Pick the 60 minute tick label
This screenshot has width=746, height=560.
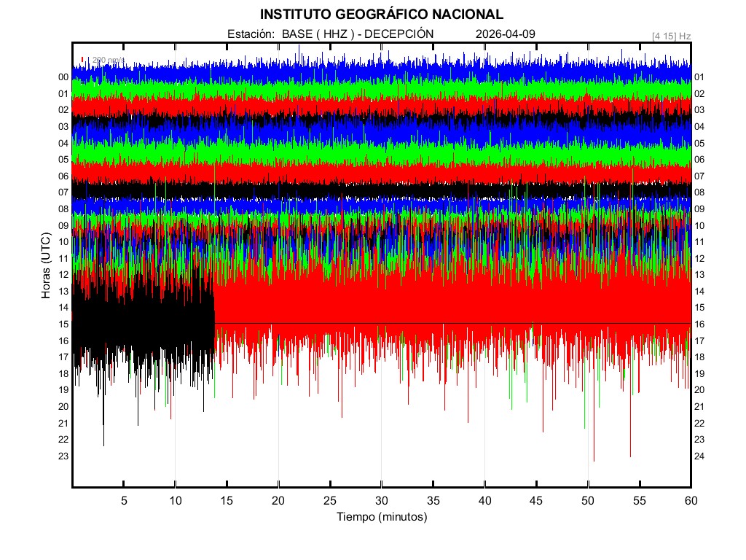pos(691,501)
